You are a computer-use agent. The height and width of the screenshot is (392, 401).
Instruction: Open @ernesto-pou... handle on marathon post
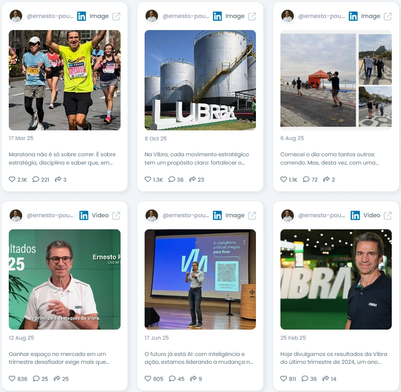click(50, 16)
